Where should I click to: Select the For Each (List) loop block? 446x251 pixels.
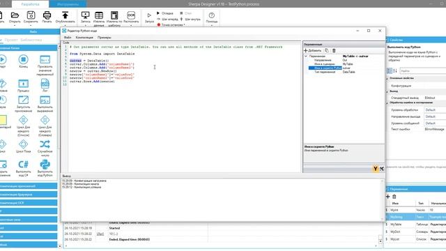[23, 120]
